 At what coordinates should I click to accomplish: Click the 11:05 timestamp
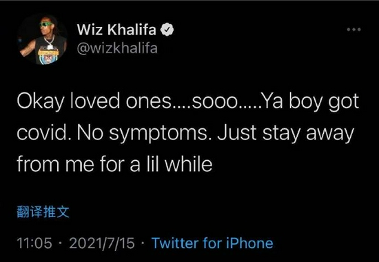(x=34, y=243)
